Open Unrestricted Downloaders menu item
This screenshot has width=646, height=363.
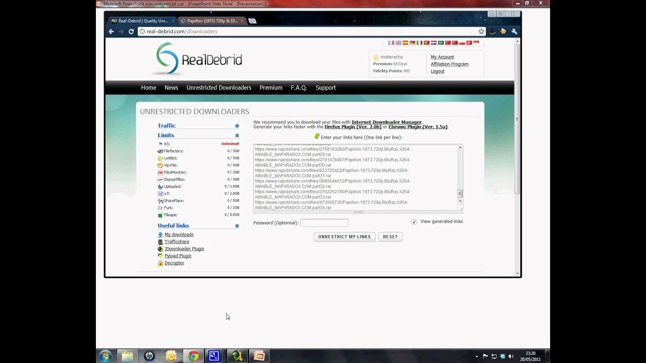pyautogui.click(x=219, y=88)
